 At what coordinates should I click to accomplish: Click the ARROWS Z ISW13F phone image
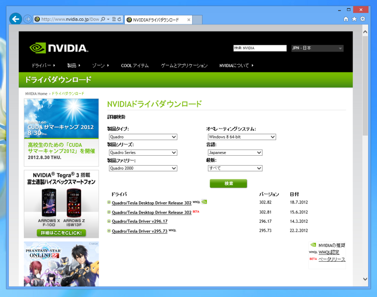coord(74,203)
